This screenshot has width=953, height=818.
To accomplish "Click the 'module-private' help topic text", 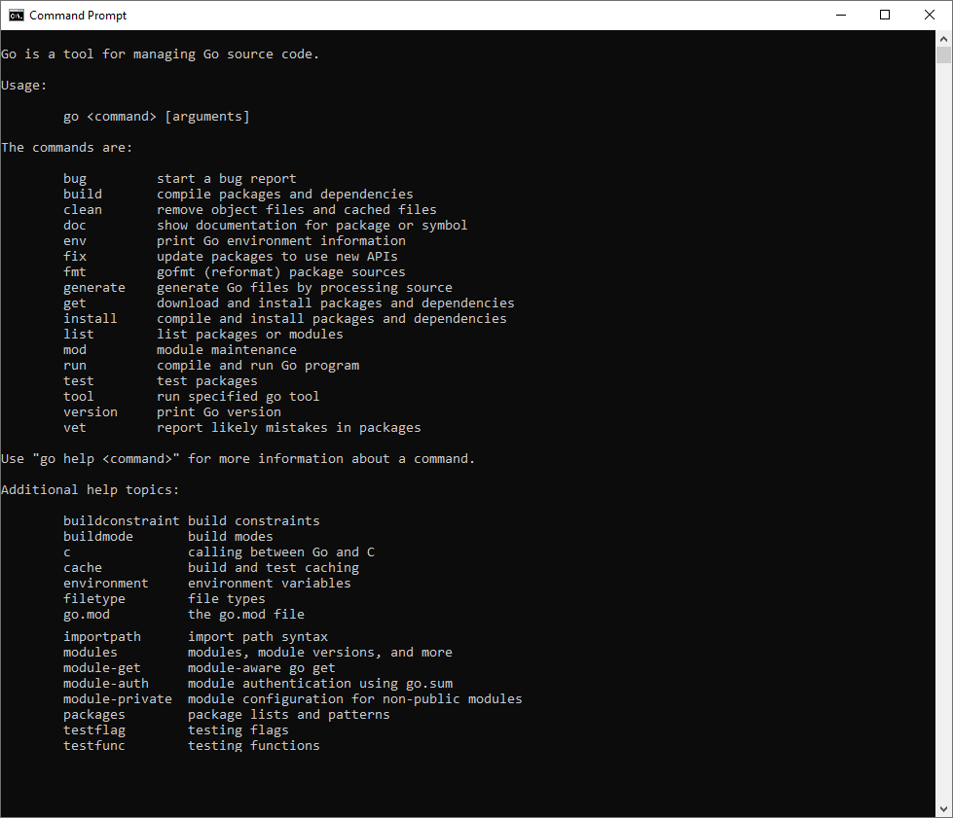I will [118, 699].
